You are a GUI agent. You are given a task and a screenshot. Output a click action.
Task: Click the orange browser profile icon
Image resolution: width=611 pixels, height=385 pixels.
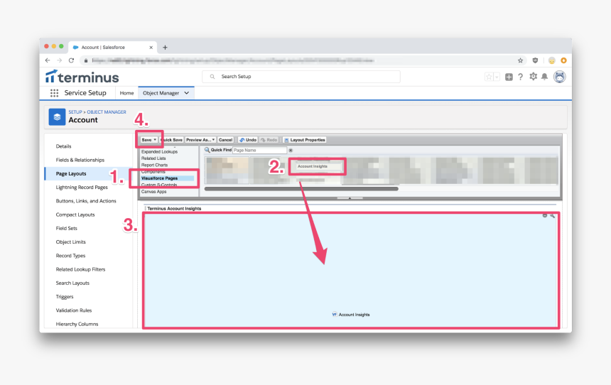tap(563, 60)
